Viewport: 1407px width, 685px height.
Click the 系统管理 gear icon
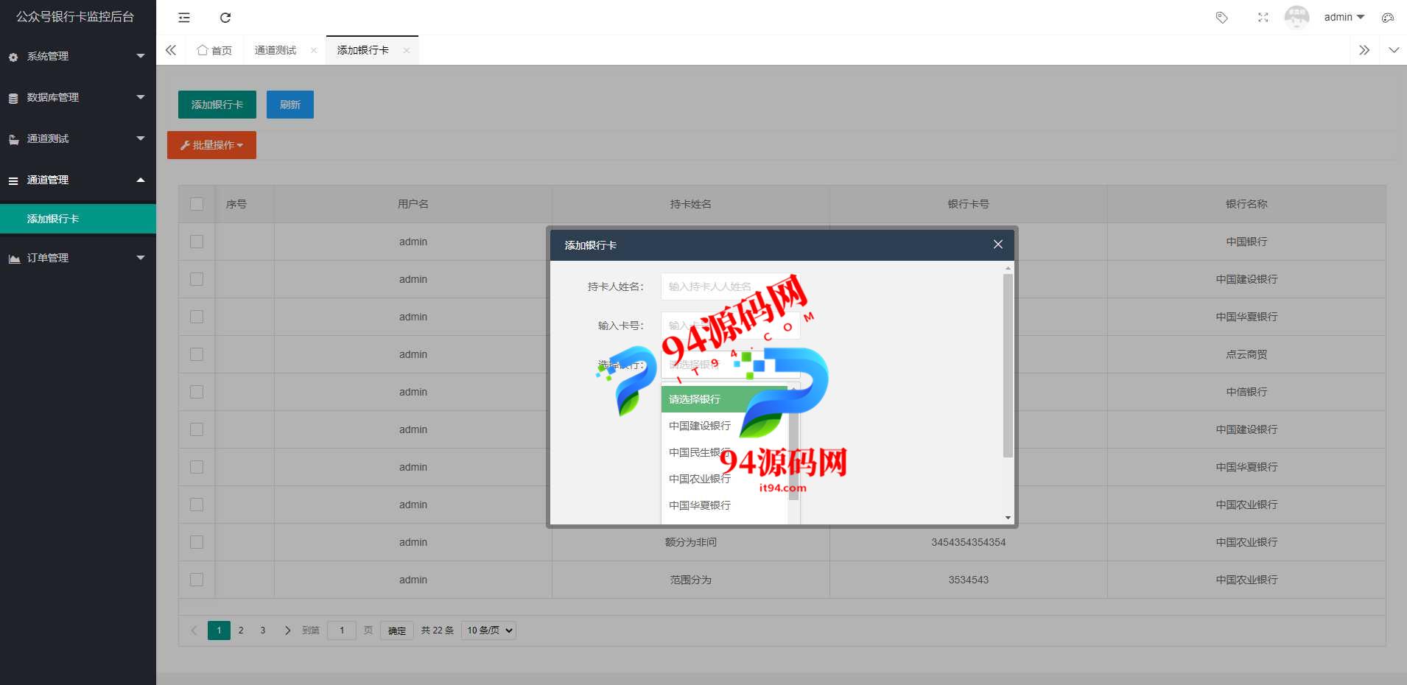13,57
